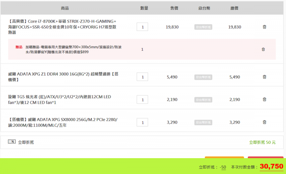Open the TG5 炫光者 case product name
The width and height of the screenshot is (286, 174).
(60, 99)
